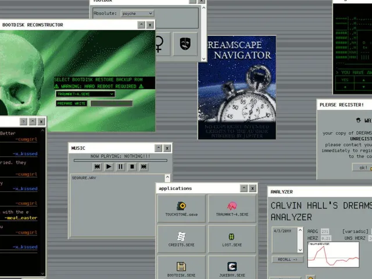
Task: Select SEQRURE.WAV in the music list
Action: point(84,178)
